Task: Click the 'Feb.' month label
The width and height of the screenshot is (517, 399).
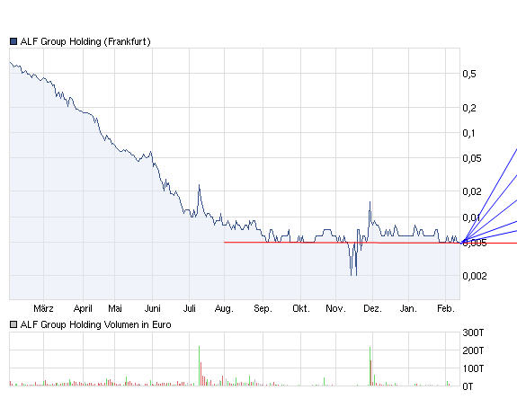Action: point(446,309)
